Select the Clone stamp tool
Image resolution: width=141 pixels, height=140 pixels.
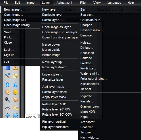pyautogui.click(x=15, y=68)
